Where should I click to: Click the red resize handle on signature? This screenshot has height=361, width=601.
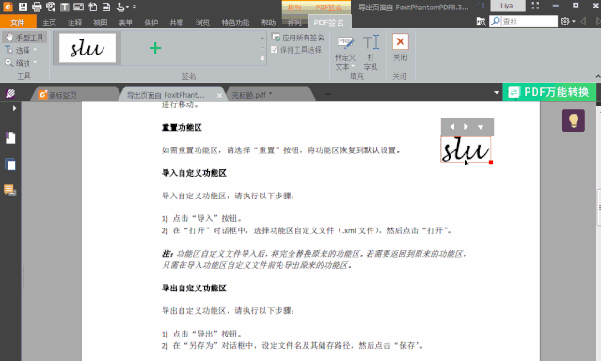(491, 162)
